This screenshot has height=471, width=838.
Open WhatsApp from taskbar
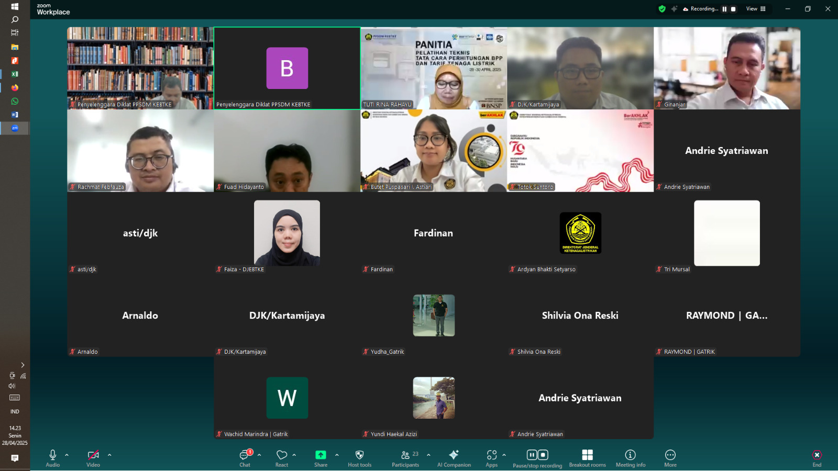pos(15,101)
